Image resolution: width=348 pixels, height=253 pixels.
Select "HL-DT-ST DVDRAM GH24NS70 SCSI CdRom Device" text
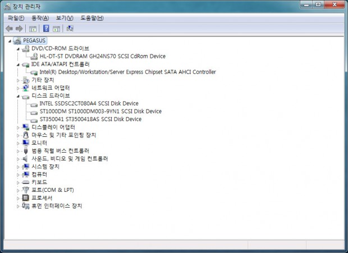coord(103,56)
